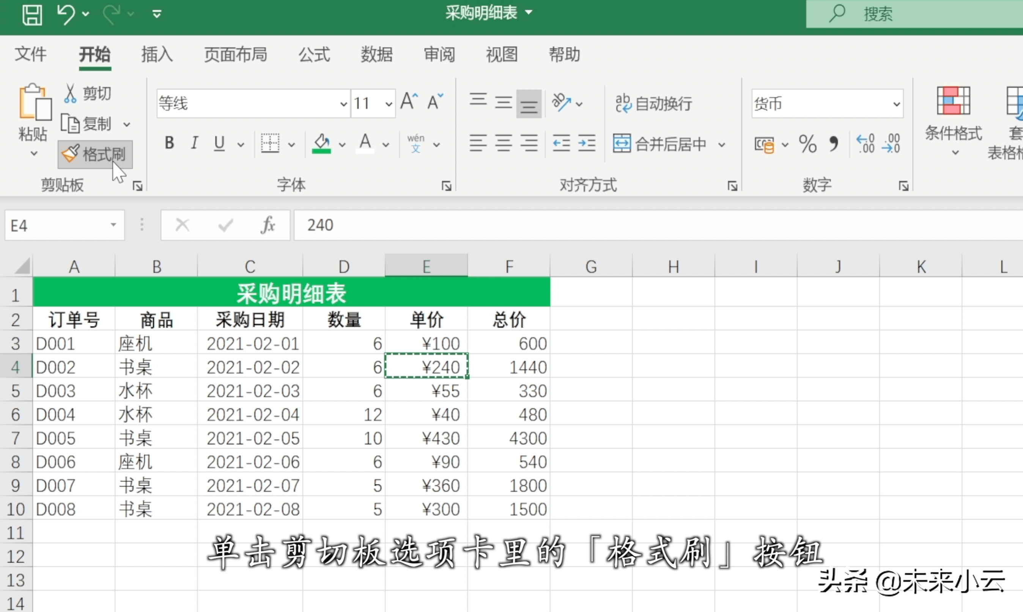The image size is (1023, 612).
Task: Click the Increase Indent icon
Action: coord(587,144)
